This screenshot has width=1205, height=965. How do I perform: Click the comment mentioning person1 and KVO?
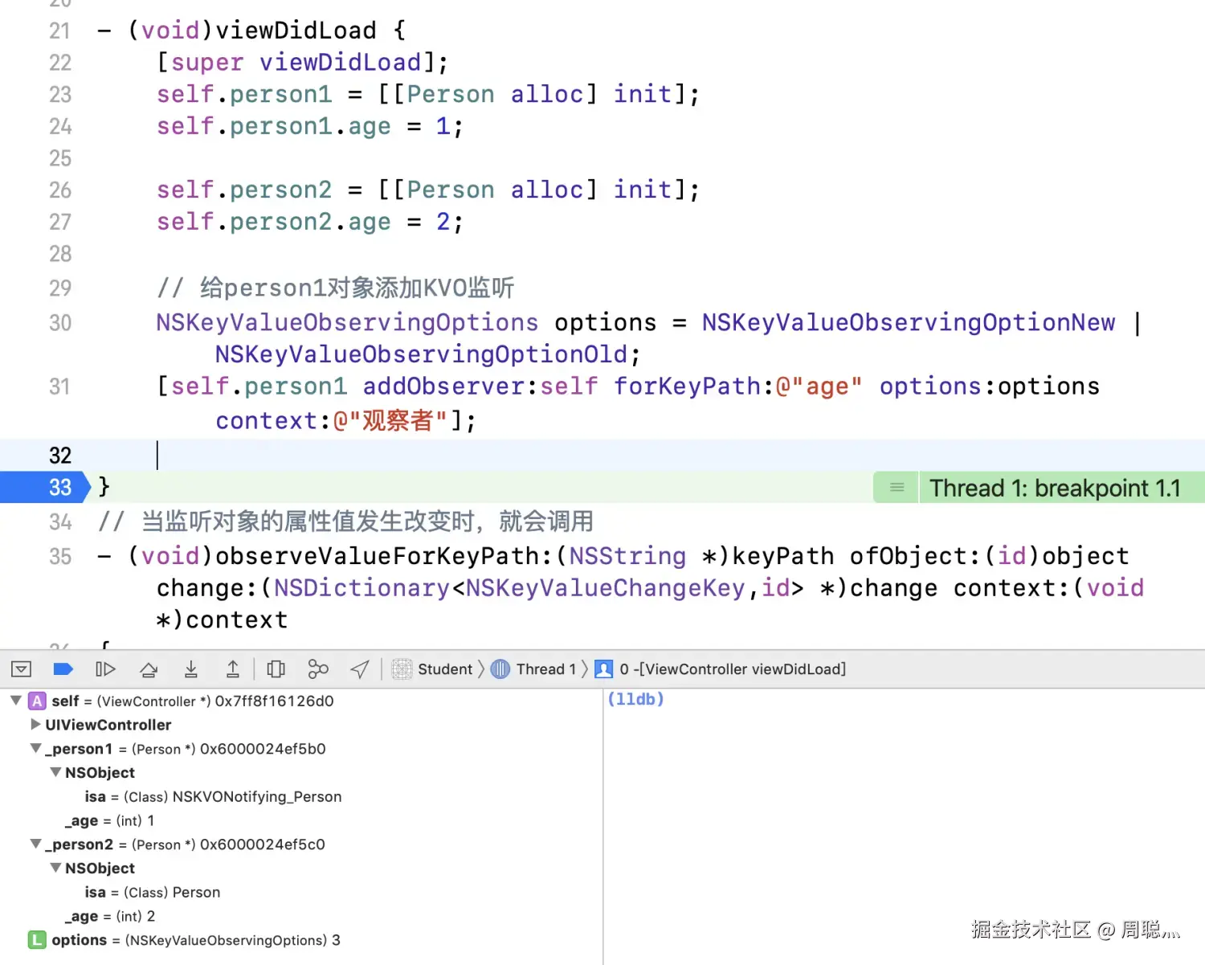tap(336, 288)
